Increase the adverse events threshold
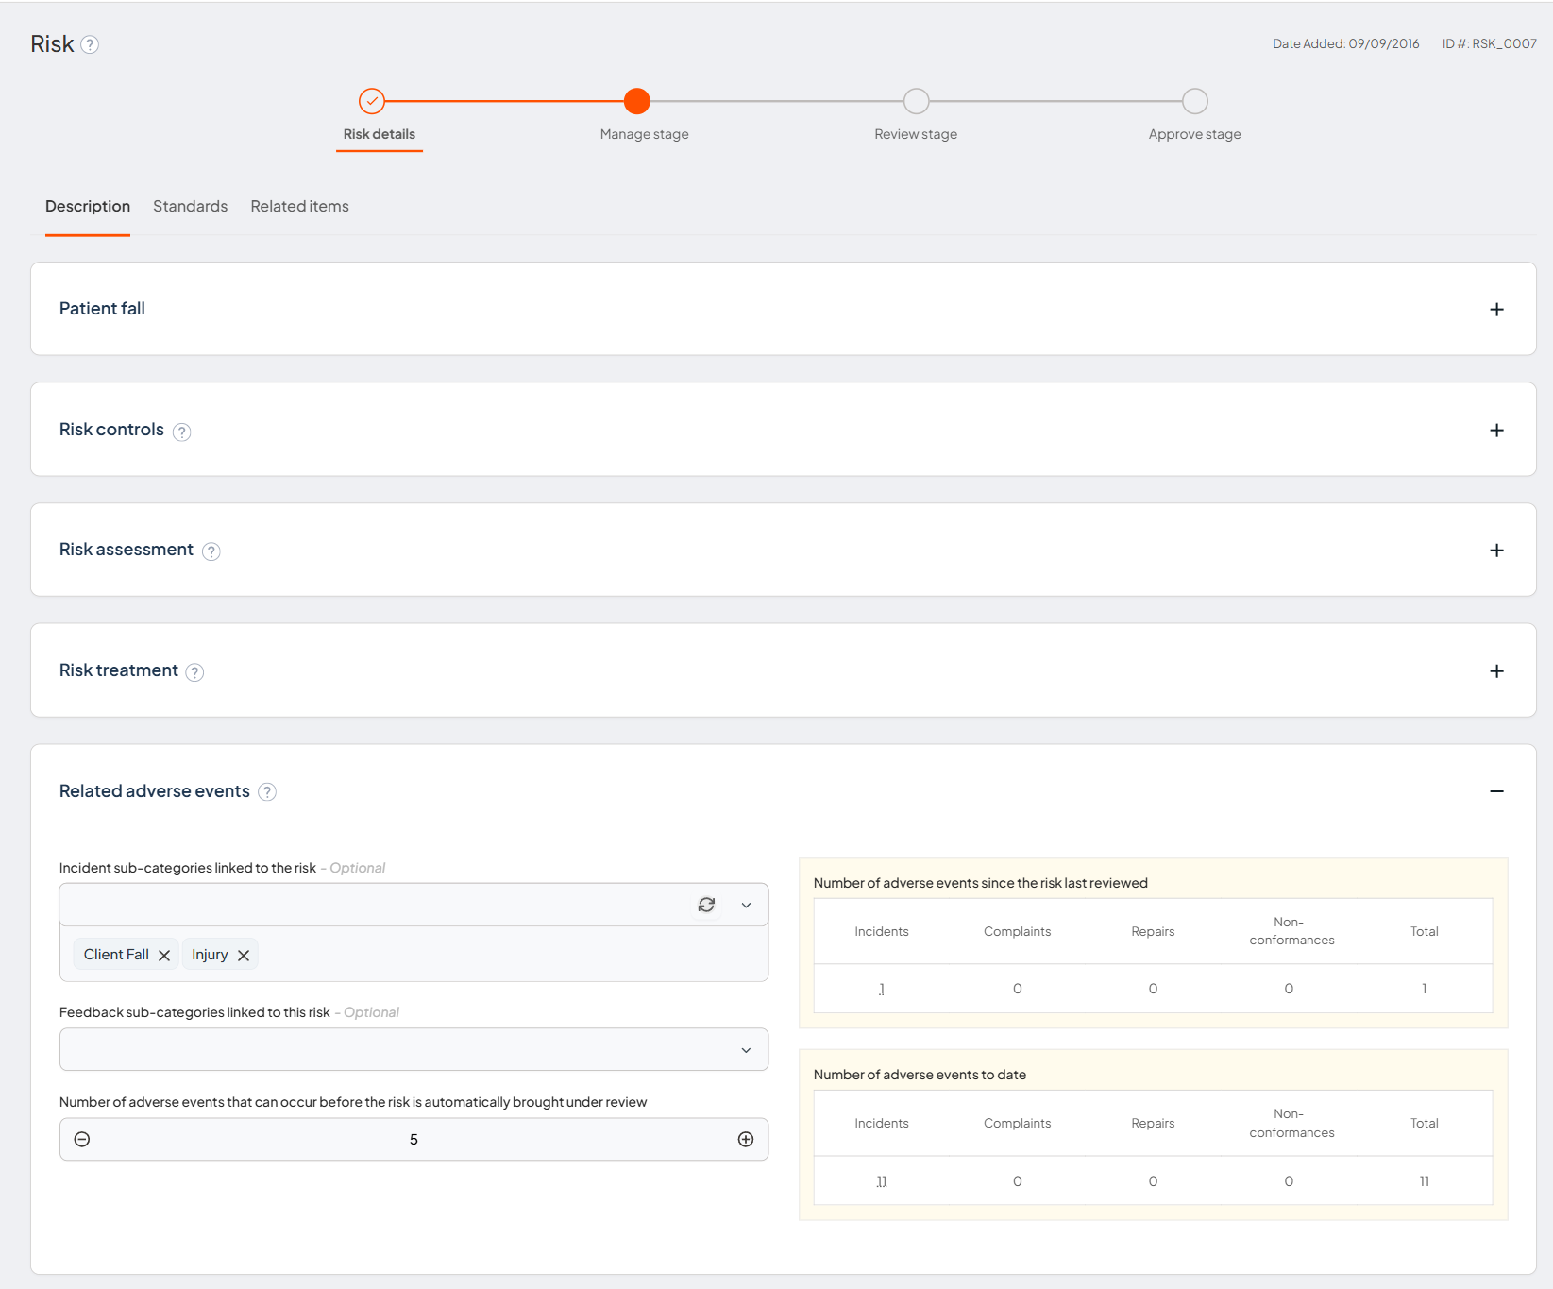The height and width of the screenshot is (1289, 1553). click(x=746, y=1140)
